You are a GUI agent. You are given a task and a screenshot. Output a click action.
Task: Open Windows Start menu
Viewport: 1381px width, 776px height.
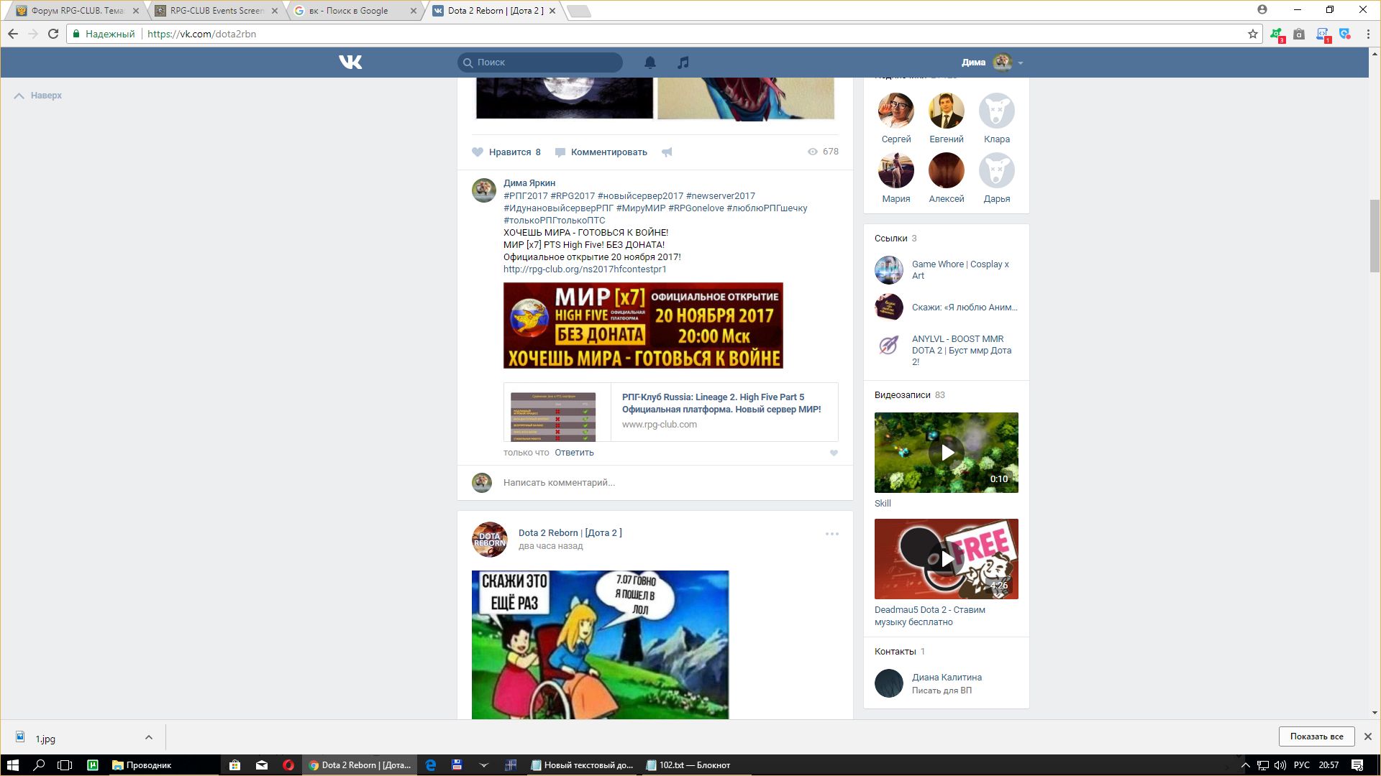click(x=12, y=765)
